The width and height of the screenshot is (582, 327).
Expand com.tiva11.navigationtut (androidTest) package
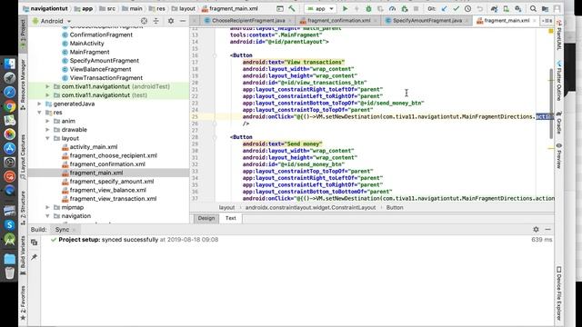point(47,86)
